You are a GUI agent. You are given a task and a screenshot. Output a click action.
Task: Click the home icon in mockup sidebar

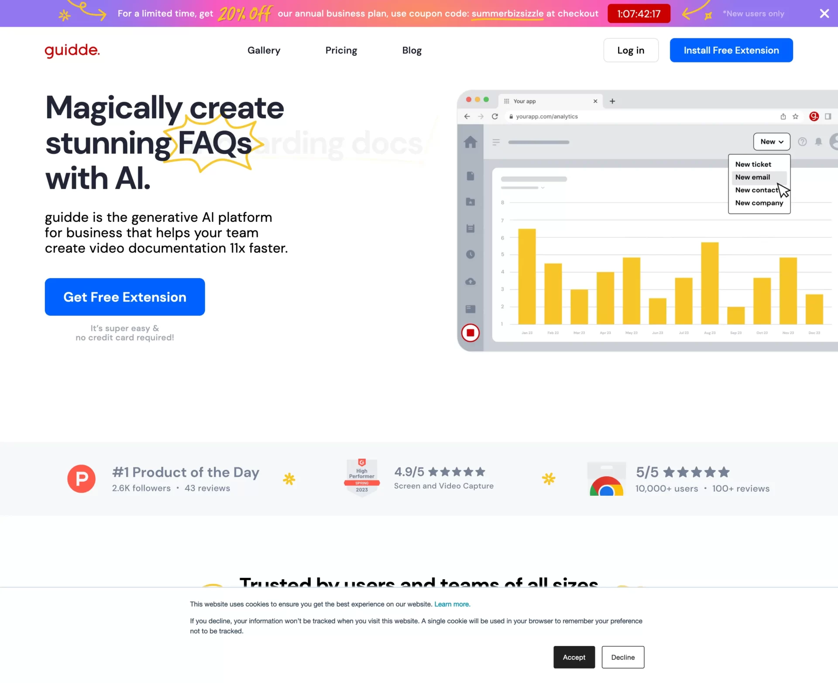470,142
